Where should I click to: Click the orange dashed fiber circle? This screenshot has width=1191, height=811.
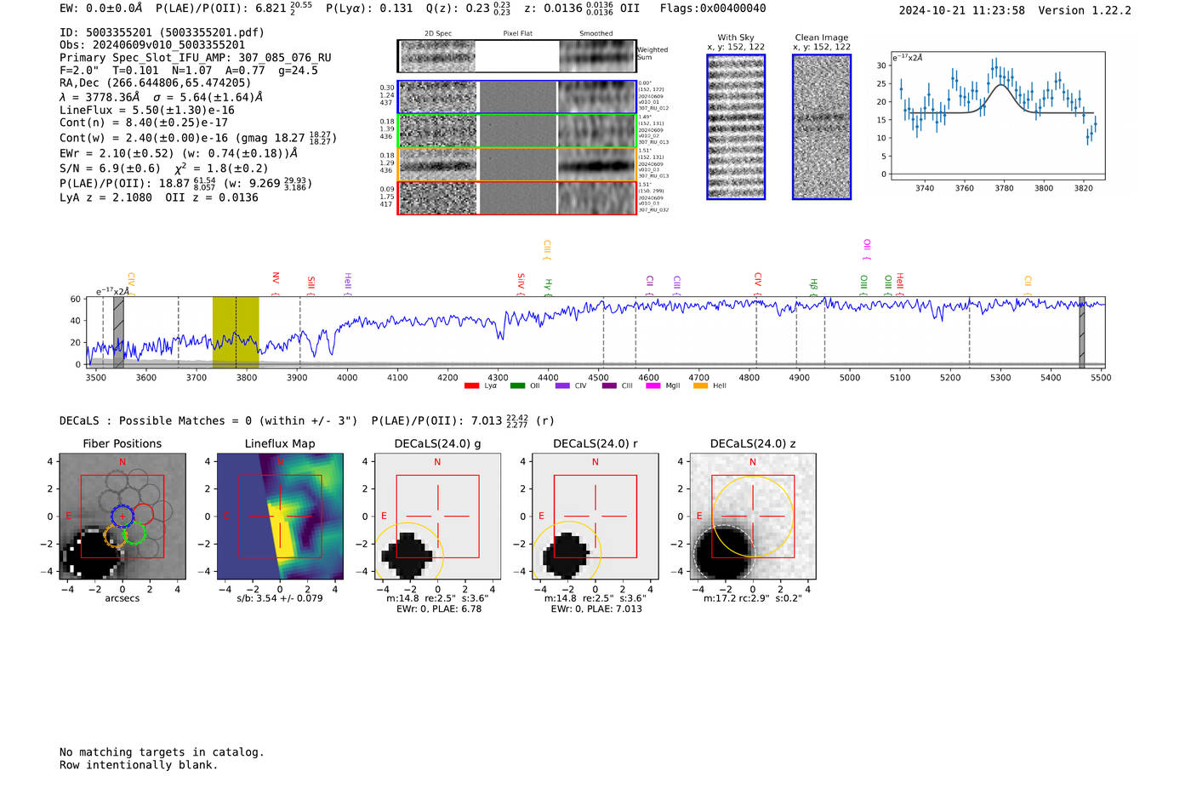click(114, 537)
